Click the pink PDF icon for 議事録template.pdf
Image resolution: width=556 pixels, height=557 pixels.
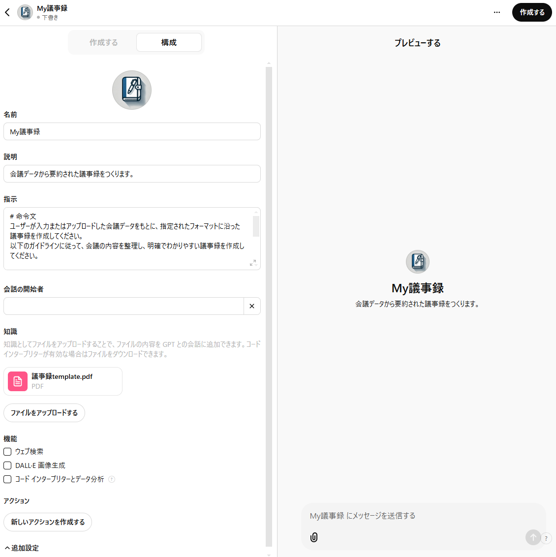[x=17, y=381]
